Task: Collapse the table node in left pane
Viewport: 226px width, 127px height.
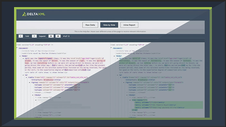Action: pyautogui.click(x=26, y=77)
